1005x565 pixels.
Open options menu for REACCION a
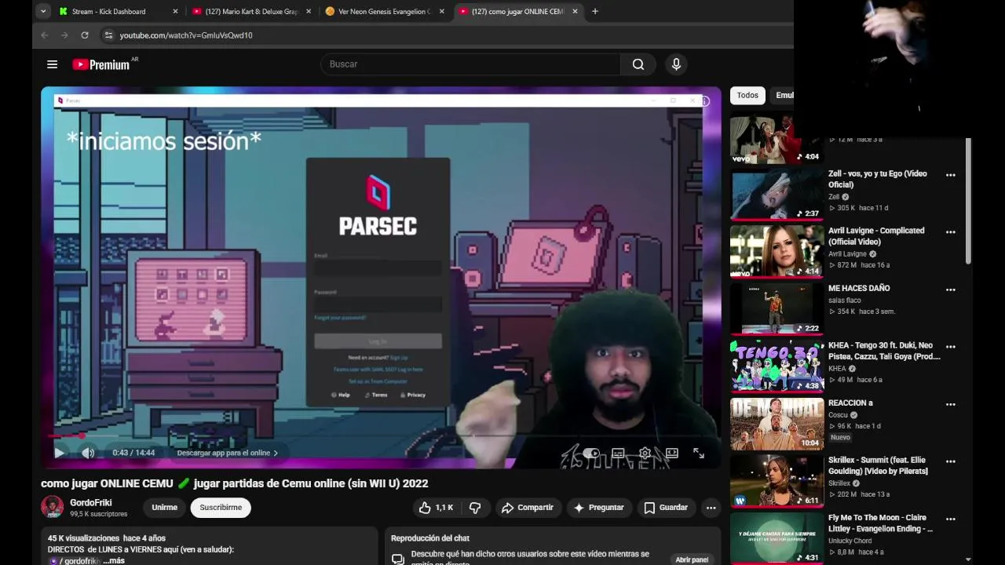point(951,405)
